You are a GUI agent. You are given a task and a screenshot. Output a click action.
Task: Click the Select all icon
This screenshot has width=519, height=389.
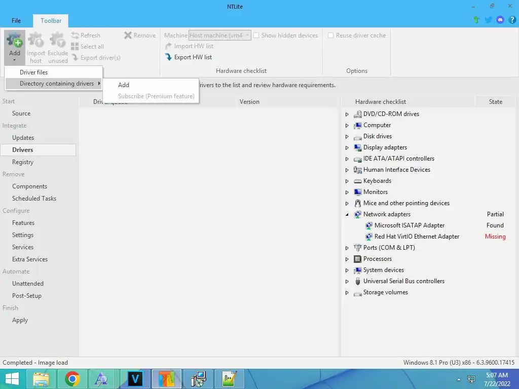(75, 46)
